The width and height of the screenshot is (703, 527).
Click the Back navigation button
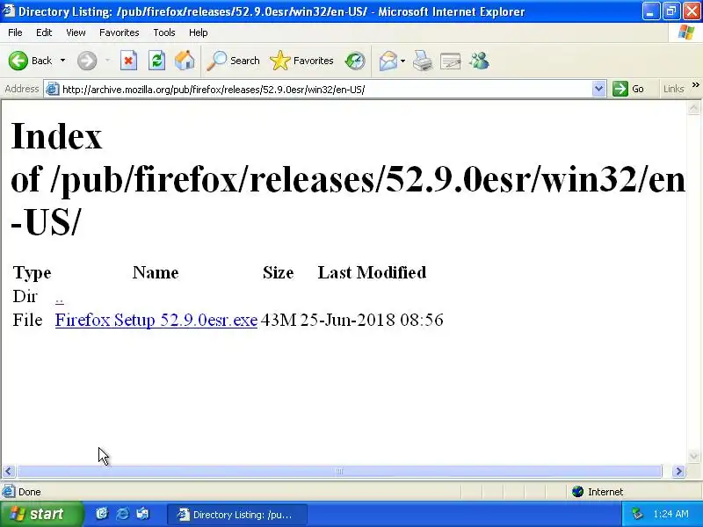(x=30, y=61)
